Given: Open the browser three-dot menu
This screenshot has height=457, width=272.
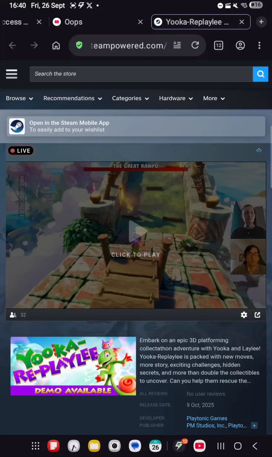Looking at the screenshot, I should tap(259, 45).
